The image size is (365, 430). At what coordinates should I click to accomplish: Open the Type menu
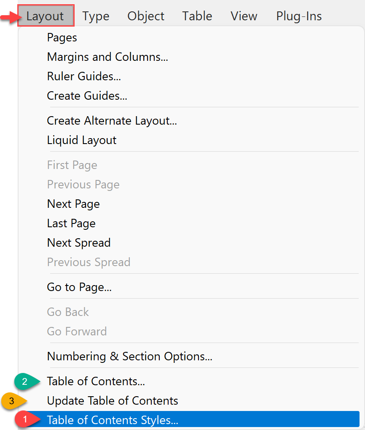(x=96, y=16)
